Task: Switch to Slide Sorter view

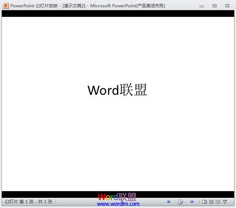Action: 211,202
